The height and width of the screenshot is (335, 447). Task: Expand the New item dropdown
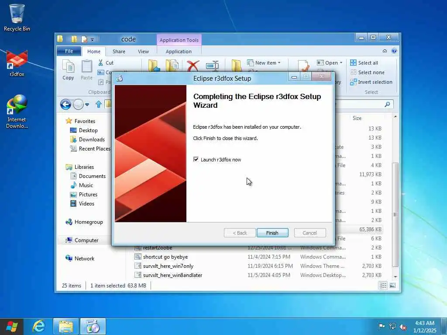coord(279,63)
